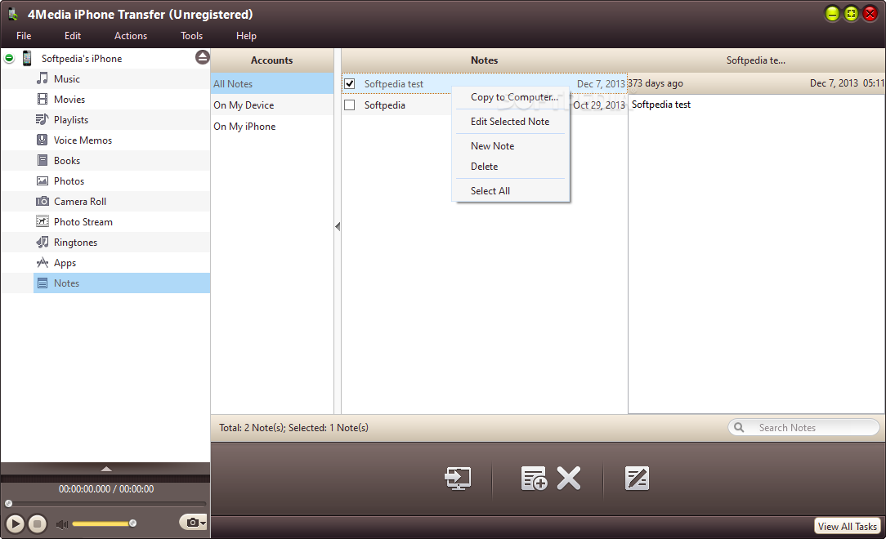Open the Help menu

click(x=246, y=36)
